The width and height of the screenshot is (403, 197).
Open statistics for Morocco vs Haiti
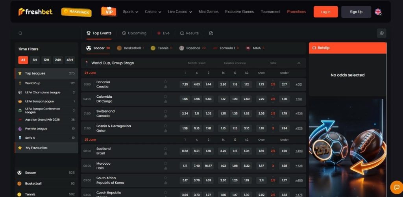165,168
